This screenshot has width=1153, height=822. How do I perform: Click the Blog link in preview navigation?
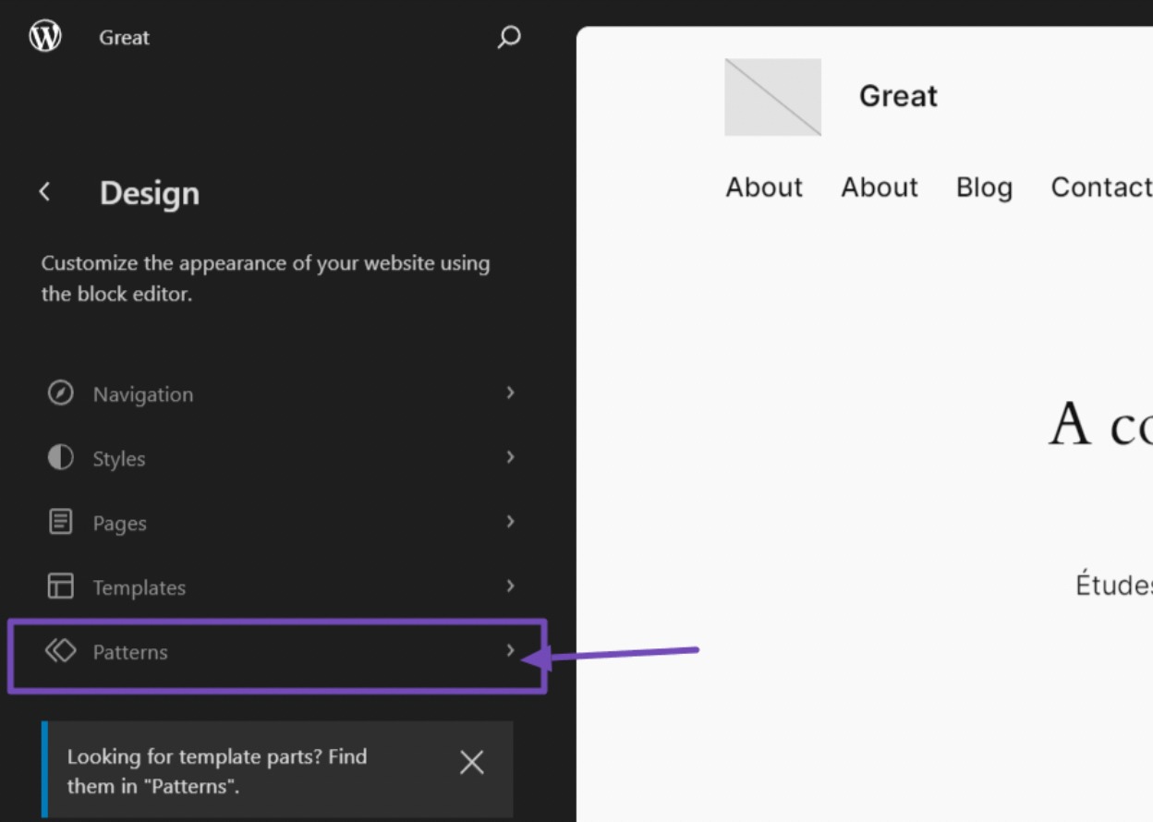(984, 187)
